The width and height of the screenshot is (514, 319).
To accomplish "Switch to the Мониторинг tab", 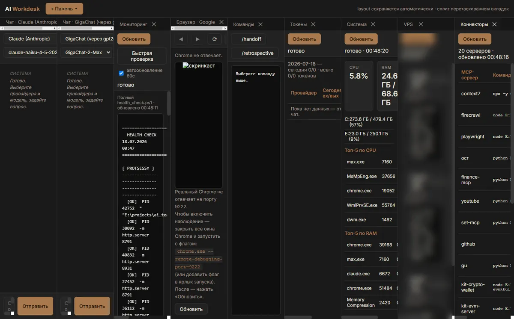I will [x=133, y=24].
